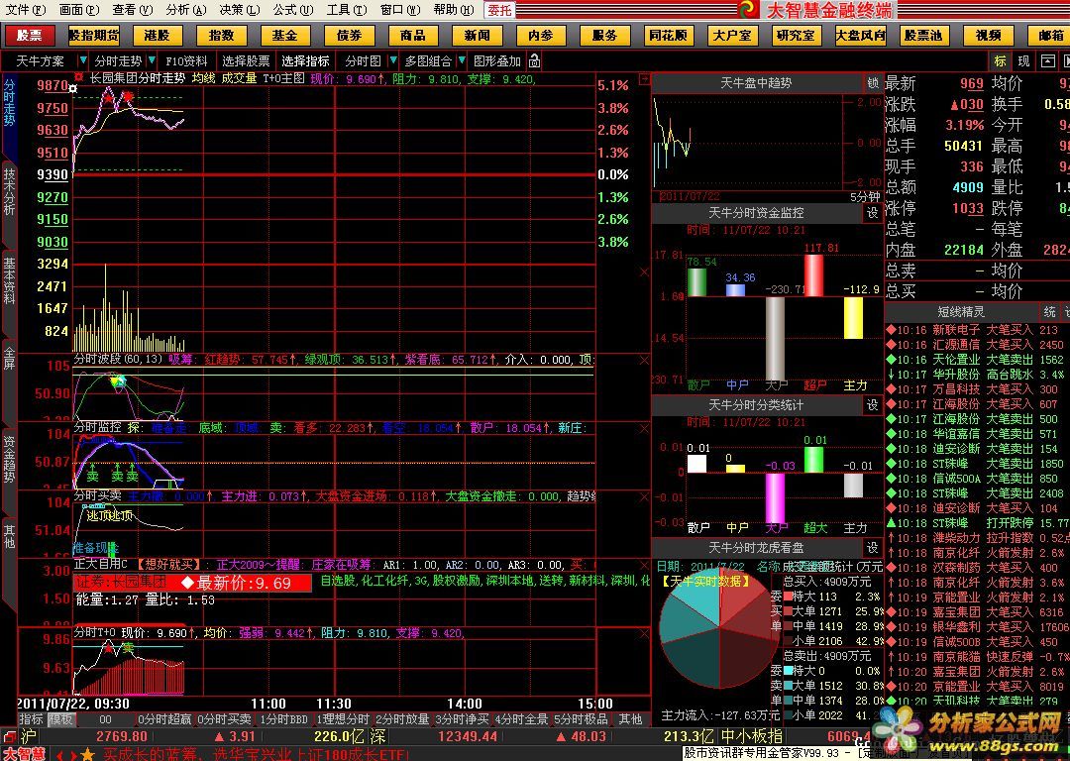Viewport: 1070px width, 761px height.
Task: Click the sun marker at 9870 price level
Action: click(73, 89)
